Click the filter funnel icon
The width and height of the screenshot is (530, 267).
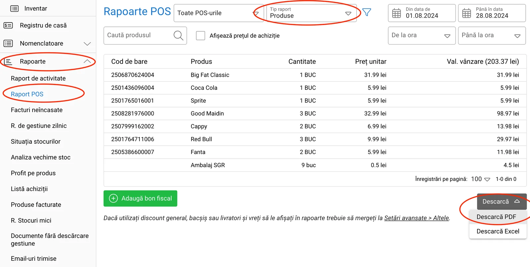point(367,13)
